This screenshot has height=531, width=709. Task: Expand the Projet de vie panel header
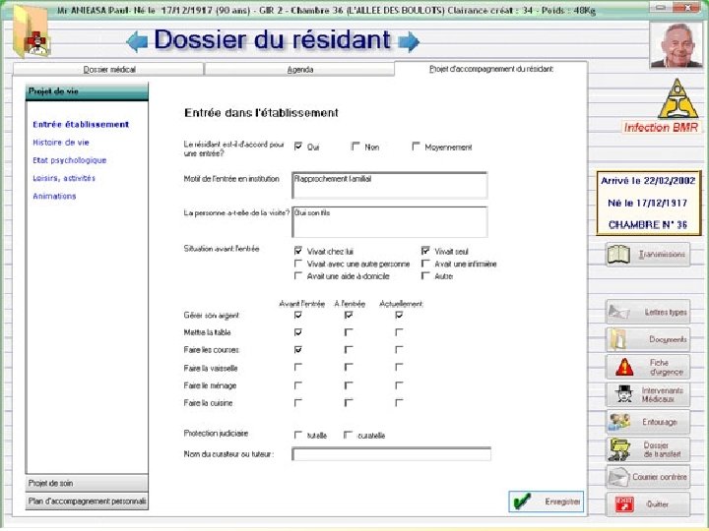pyautogui.click(x=87, y=91)
